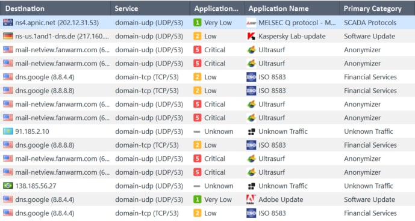Click the German flag beside ns-us.1and1-dns.de
Viewport: 415px width, 221px height.
[8, 36]
